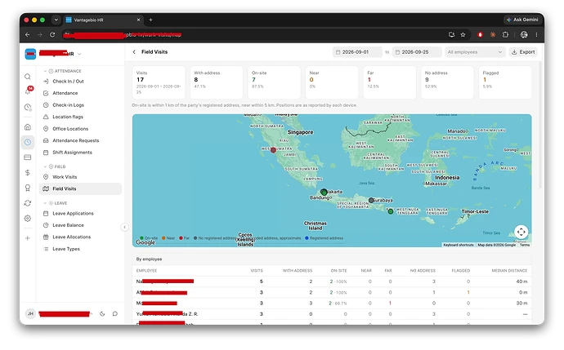Open the recent activity clock icon below the bell

pyautogui.click(x=28, y=107)
